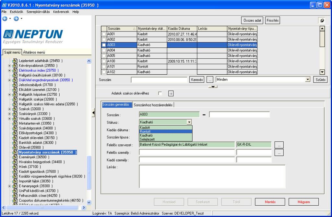This screenshot has width=332, height=217.
Task: Click the icon of Elküldött üzenetek (32100) item
Action: pos(15,90)
